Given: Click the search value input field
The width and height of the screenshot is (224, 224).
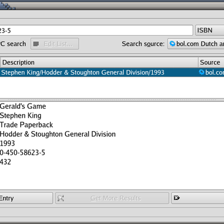Looking at the screenshot, I should [x=96, y=30].
